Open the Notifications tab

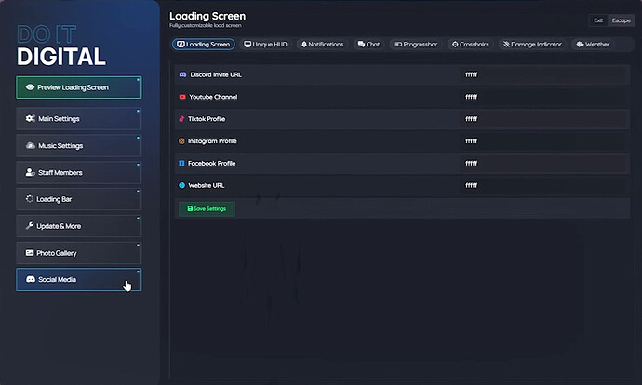(x=323, y=45)
